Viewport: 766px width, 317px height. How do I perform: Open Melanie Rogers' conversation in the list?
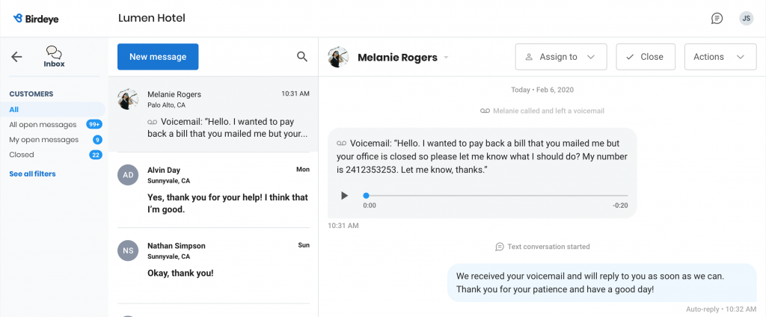tap(213, 114)
